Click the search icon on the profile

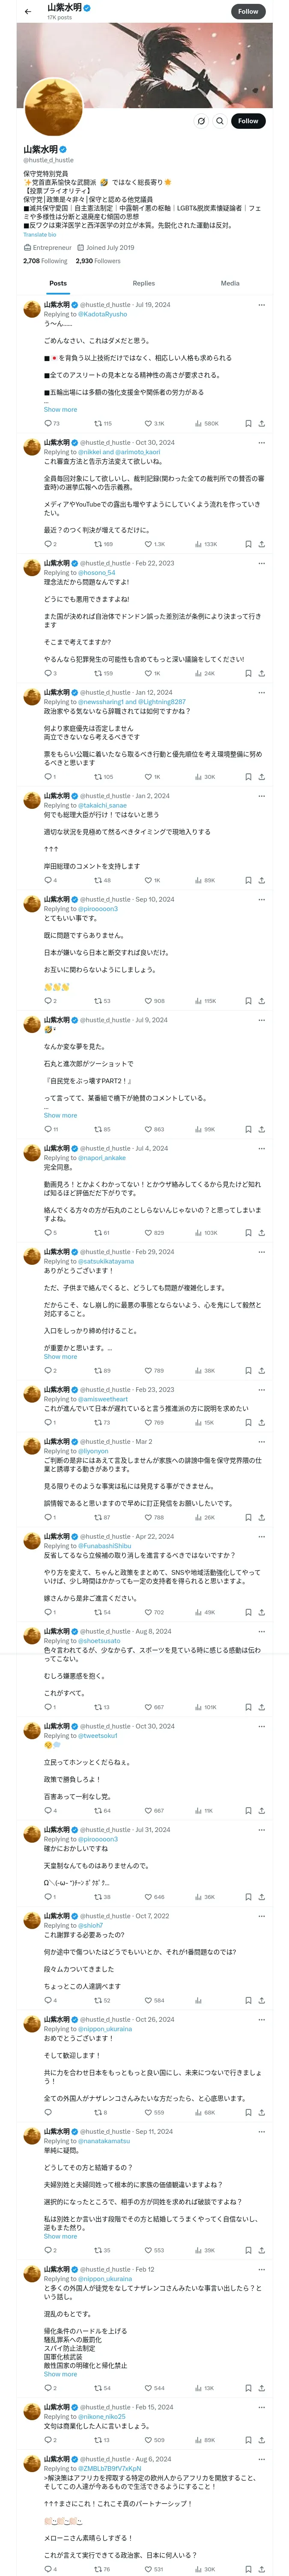click(x=219, y=121)
